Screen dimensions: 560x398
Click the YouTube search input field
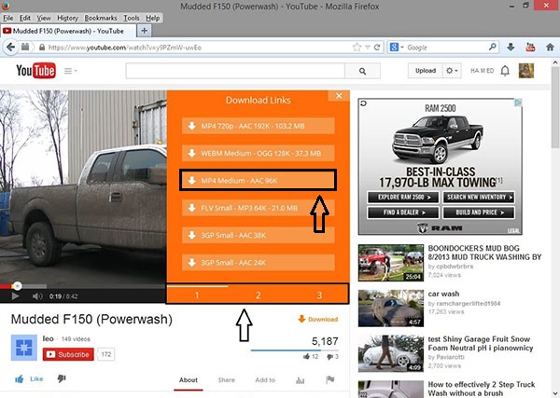pos(235,71)
